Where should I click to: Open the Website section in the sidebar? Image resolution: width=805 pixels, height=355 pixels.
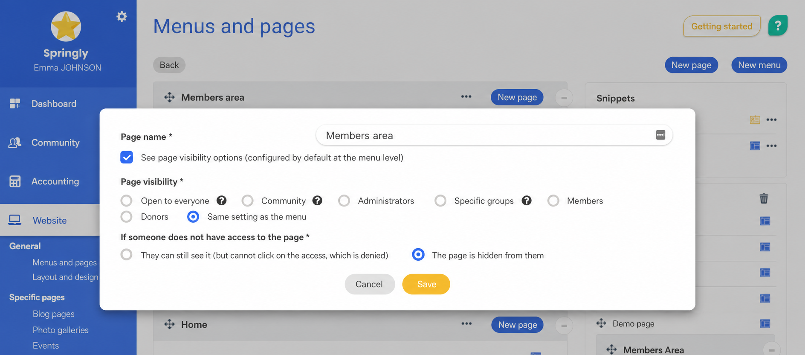coord(50,220)
